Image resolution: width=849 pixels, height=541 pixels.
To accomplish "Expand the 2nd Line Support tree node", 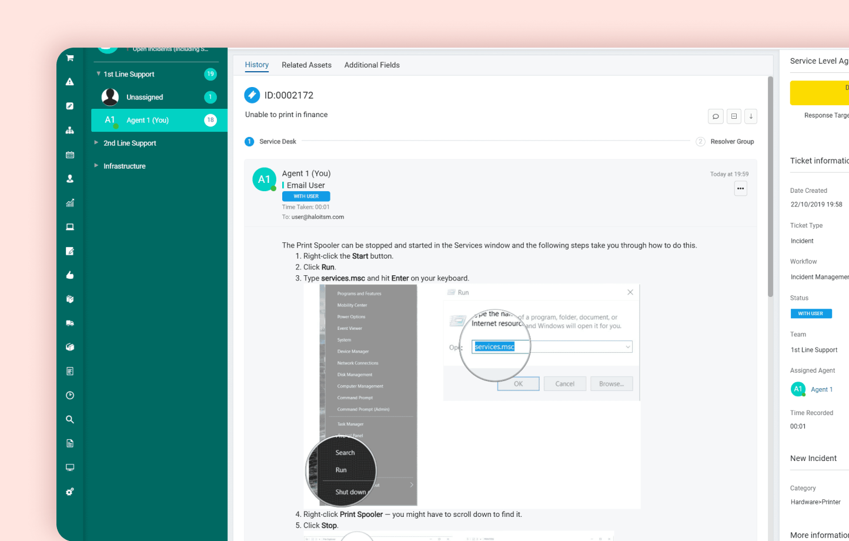I will pos(96,143).
